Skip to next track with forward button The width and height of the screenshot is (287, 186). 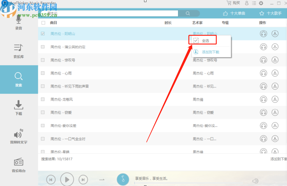click(x=83, y=179)
